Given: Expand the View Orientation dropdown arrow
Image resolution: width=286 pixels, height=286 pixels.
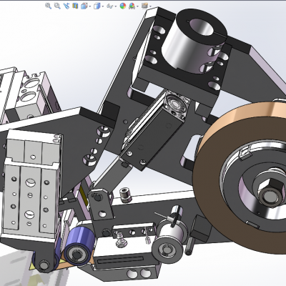Looking at the screenshot, I should click(x=90, y=6).
